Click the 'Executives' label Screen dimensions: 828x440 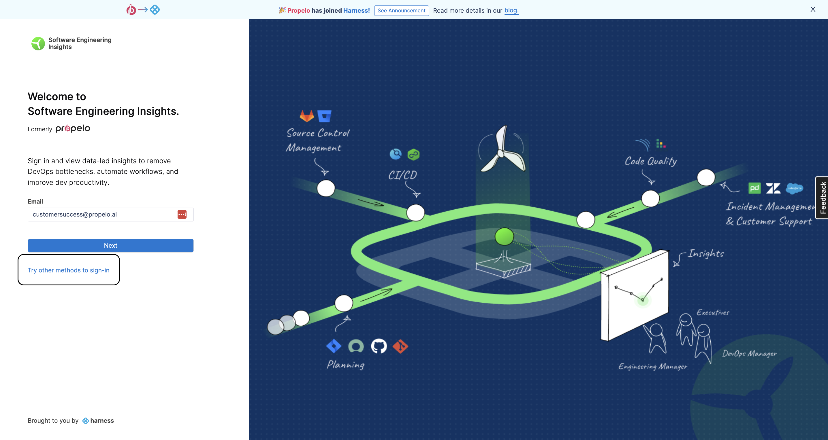pyautogui.click(x=713, y=312)
